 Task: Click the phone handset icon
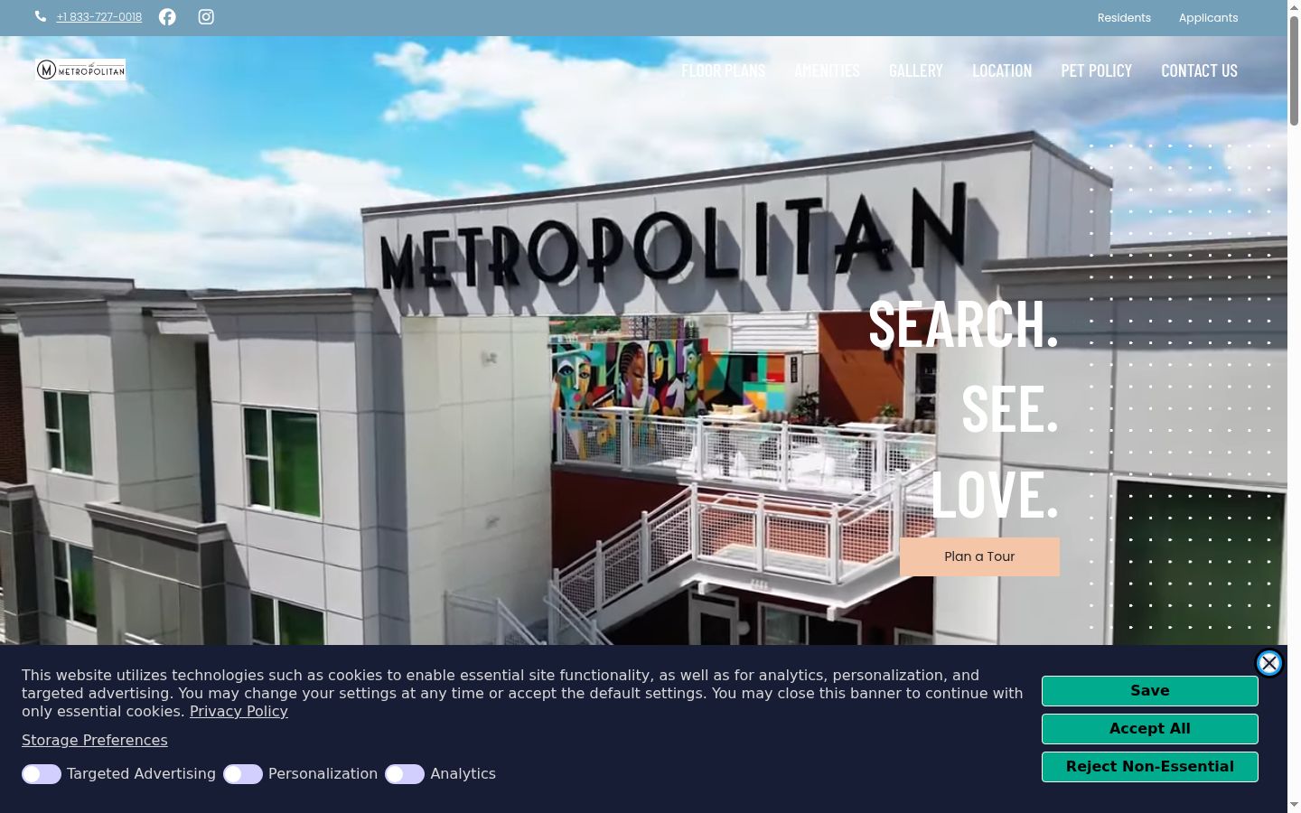41,16
